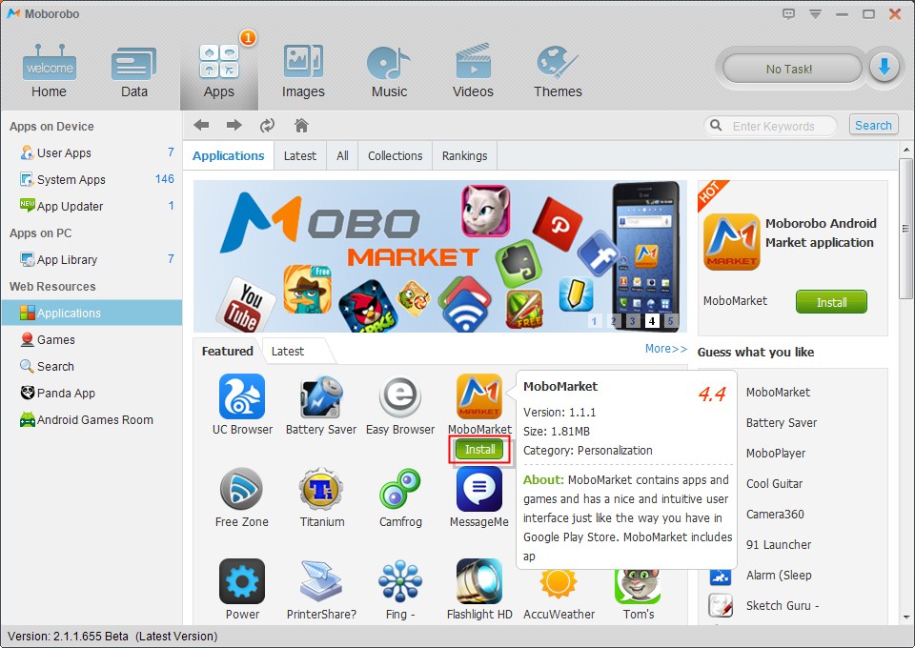
Task: Click the Search button
Action: (873, 126)
